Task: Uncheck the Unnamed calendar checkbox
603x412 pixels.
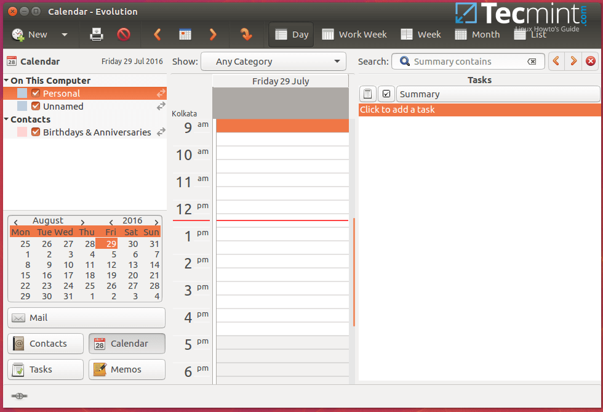Action: click(36, 106)
